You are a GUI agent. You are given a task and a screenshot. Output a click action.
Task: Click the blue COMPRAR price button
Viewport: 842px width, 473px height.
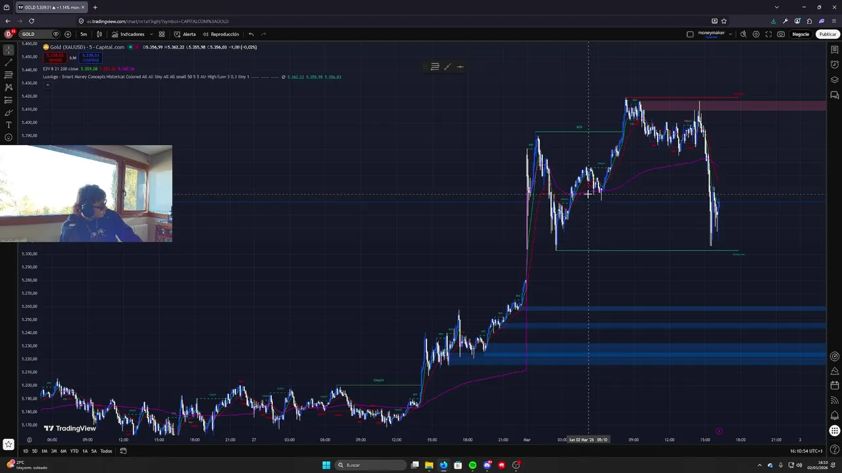pyautogui.click(x=90, y=58)
